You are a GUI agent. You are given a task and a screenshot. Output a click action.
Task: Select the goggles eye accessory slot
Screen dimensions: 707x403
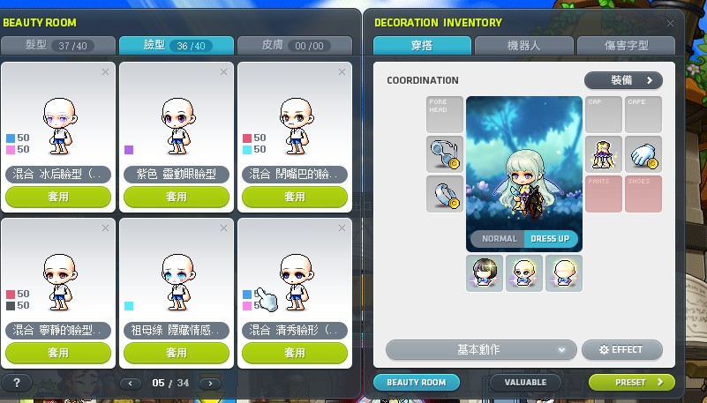tap(445, 154)
